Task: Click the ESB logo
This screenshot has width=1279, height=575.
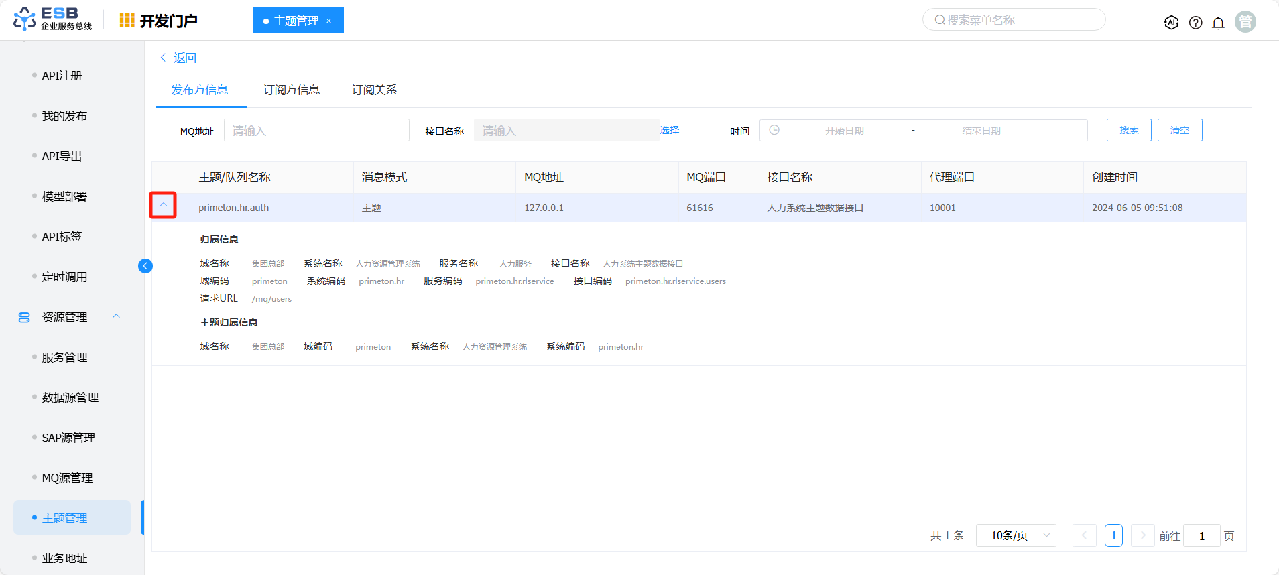Action: tap(52, 19)
